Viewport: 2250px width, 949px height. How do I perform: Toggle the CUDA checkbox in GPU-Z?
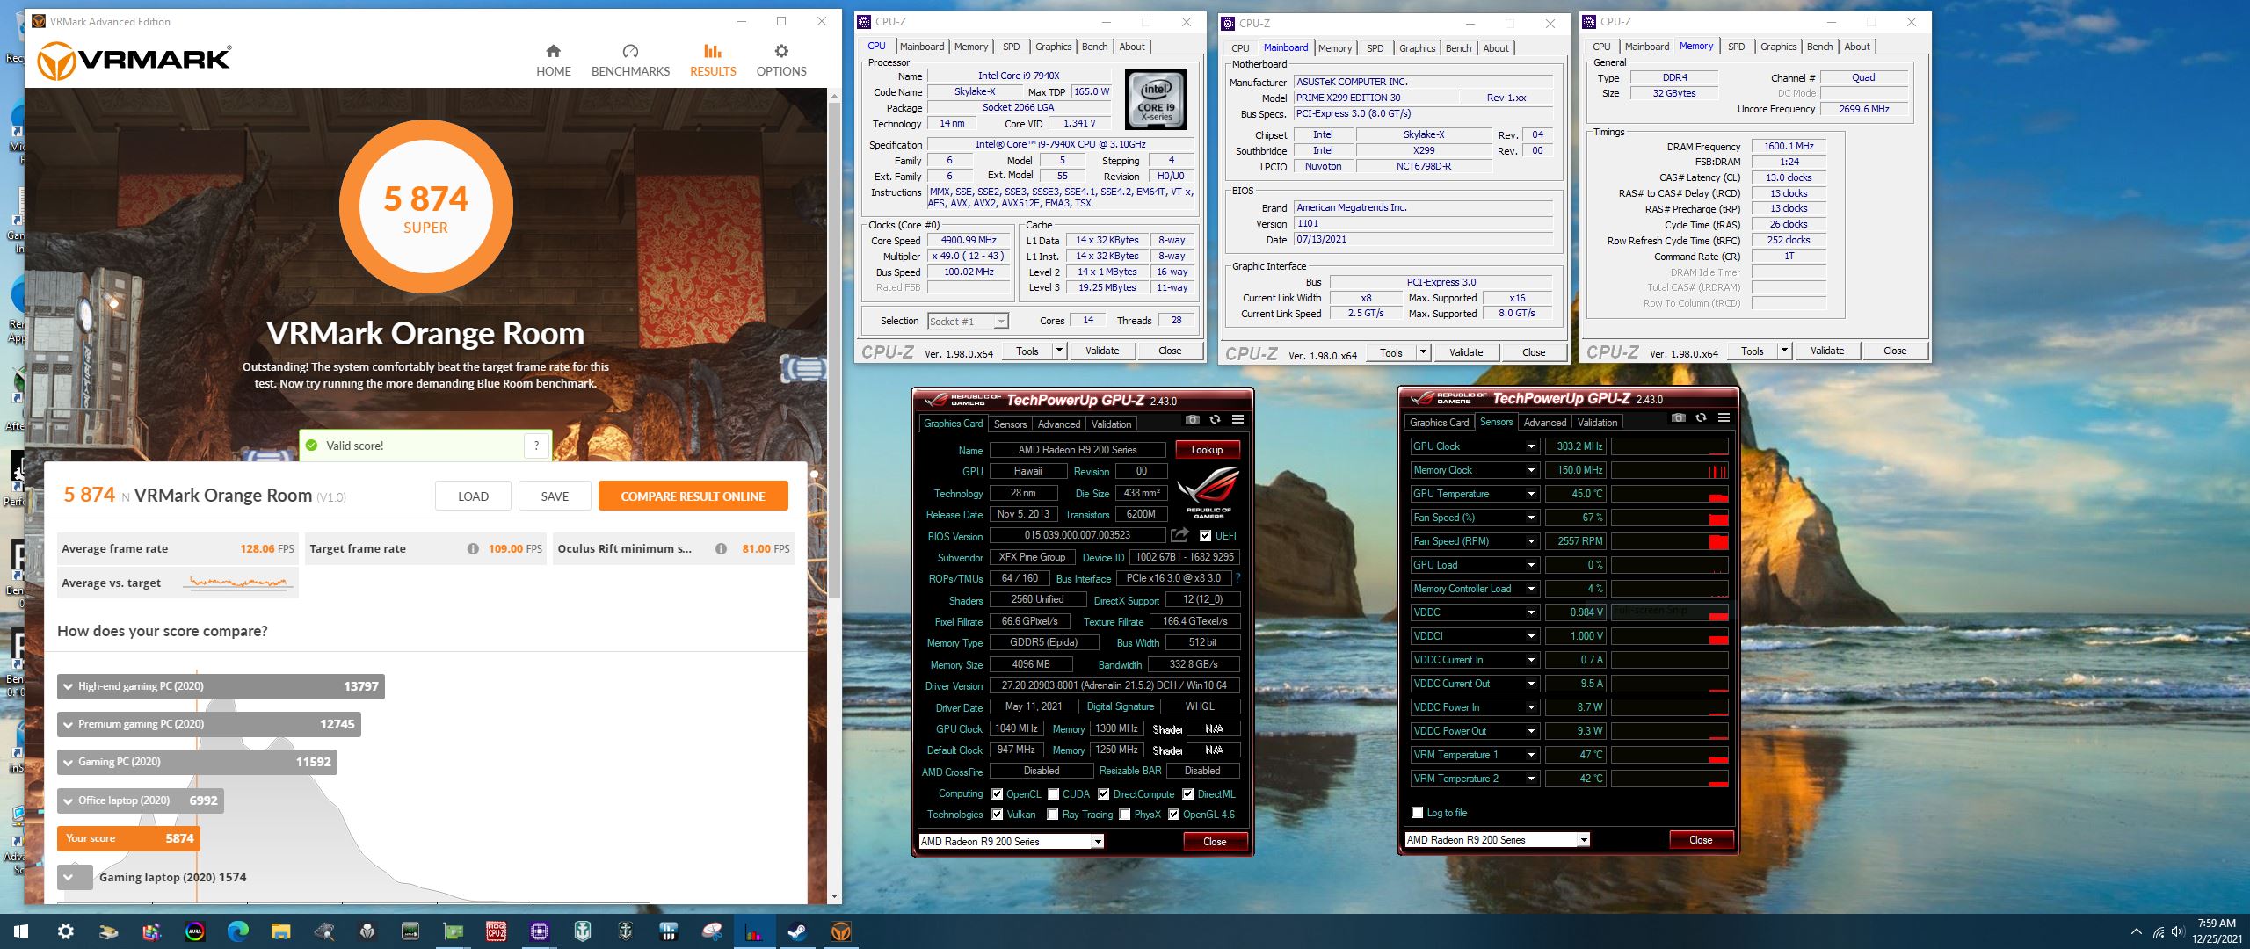tap(1053, 793)
